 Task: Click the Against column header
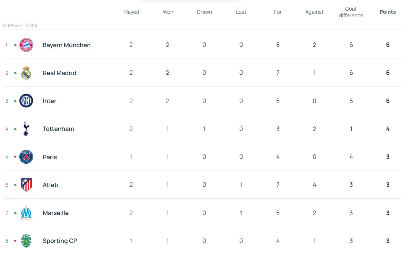point(314,12)
